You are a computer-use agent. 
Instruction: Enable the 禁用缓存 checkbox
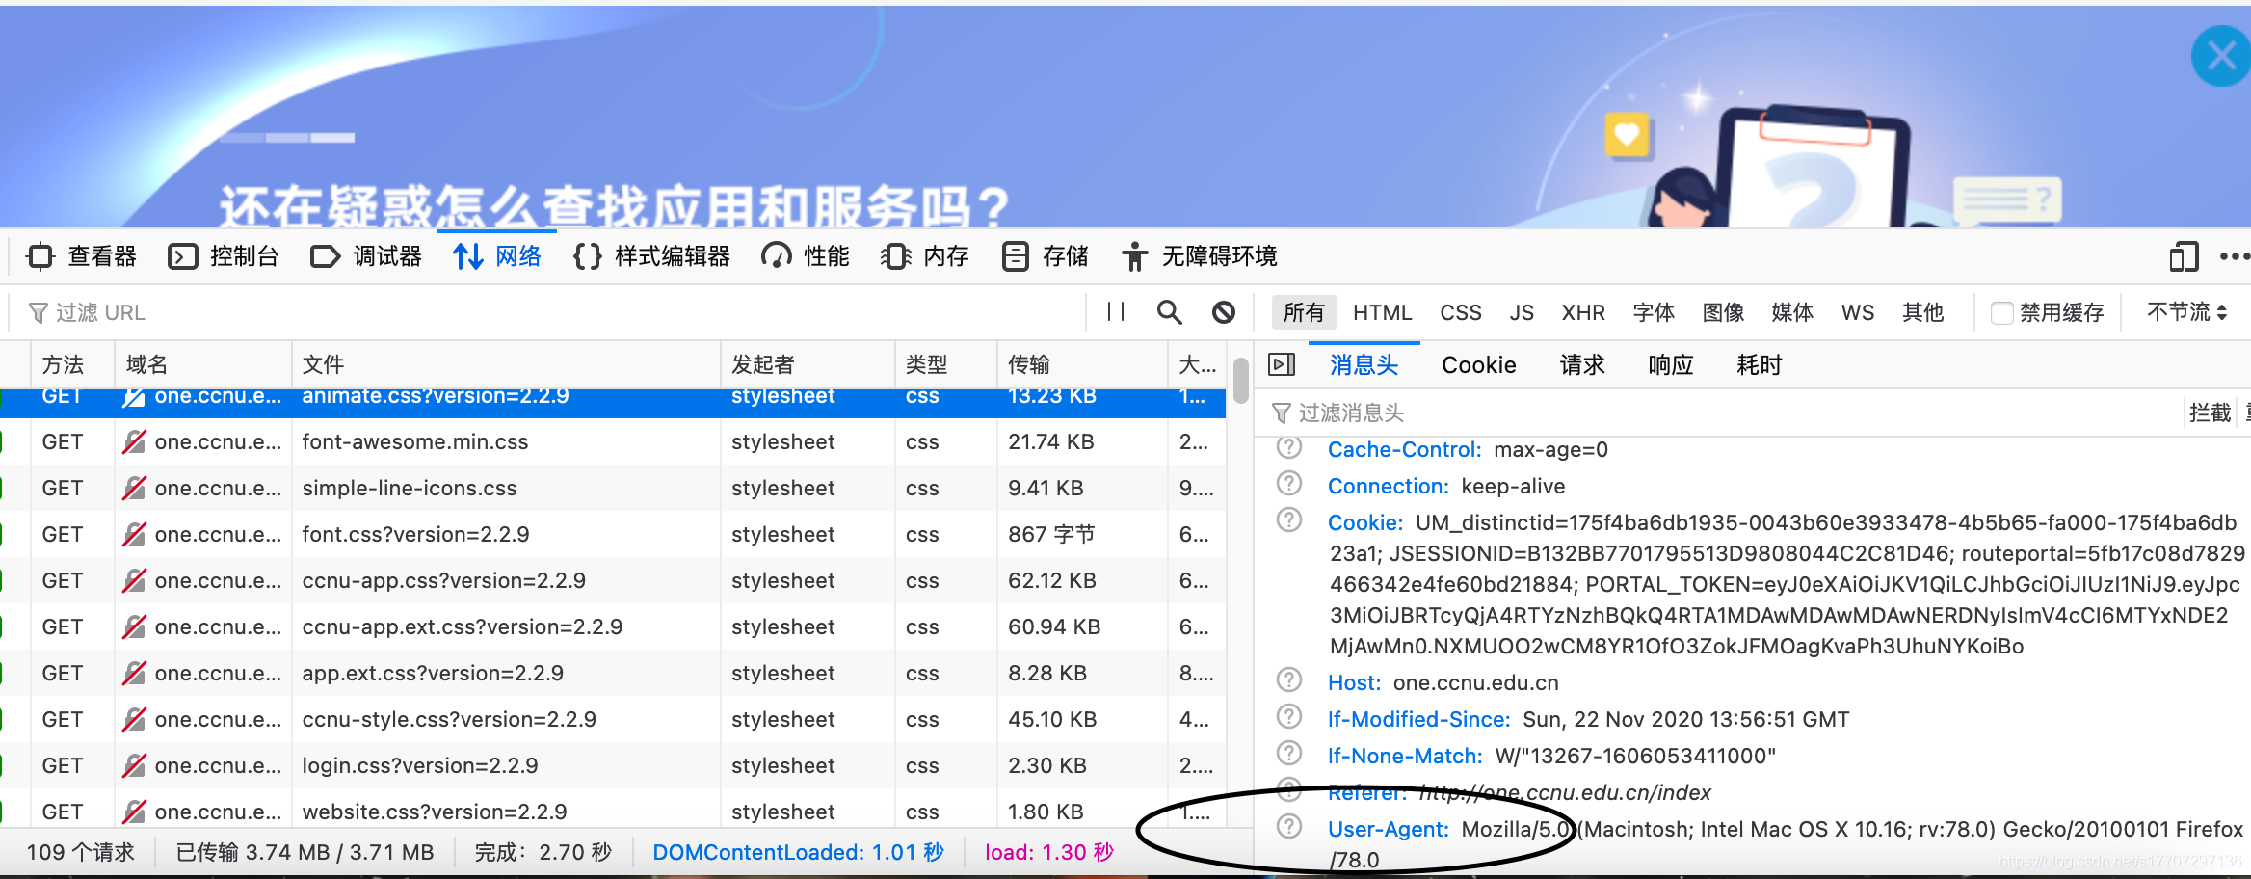click(2002, 313)
